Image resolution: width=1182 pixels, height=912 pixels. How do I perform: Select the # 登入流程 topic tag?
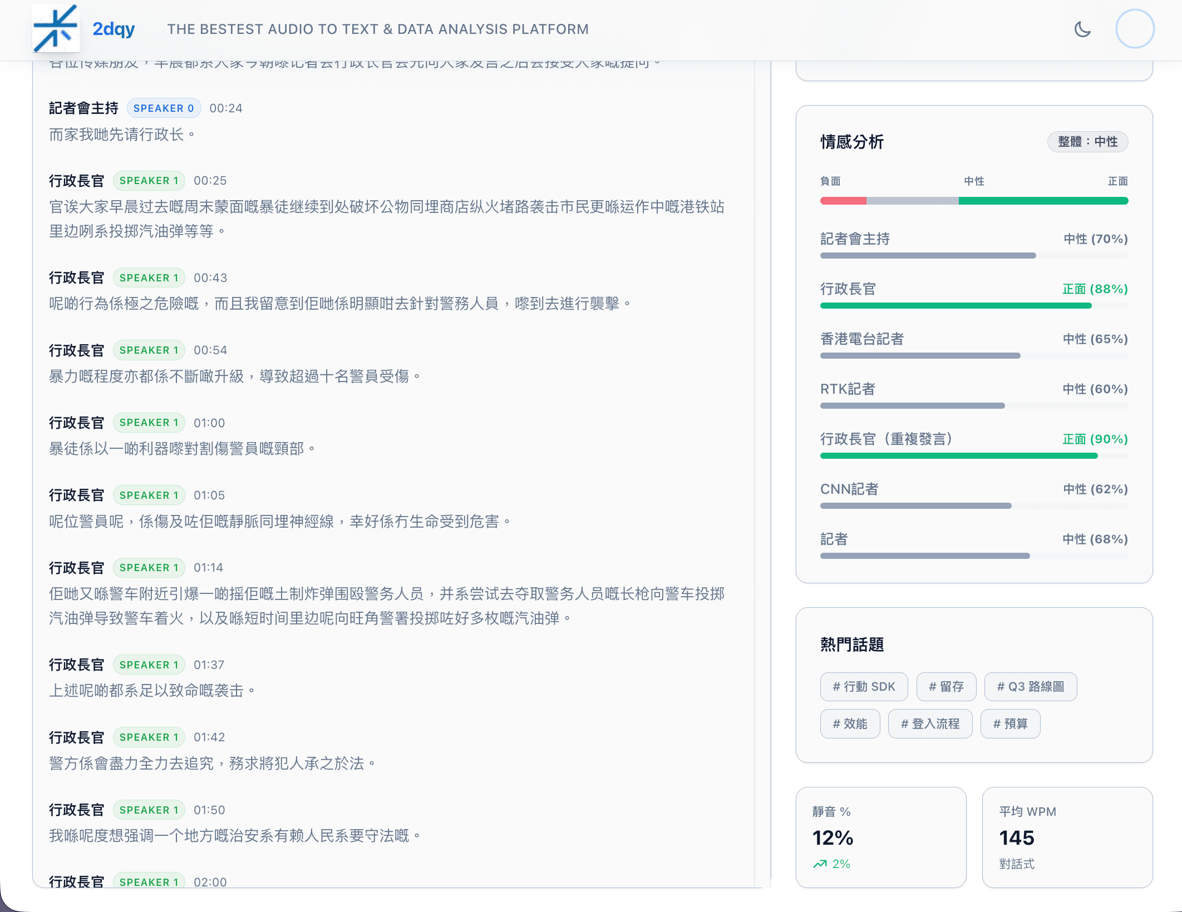coord(930,724)
